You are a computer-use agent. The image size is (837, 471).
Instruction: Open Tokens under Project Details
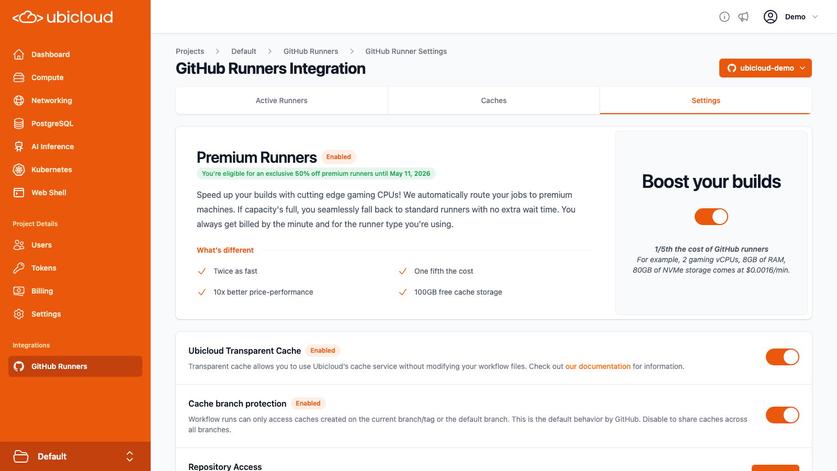pos(75,268)
